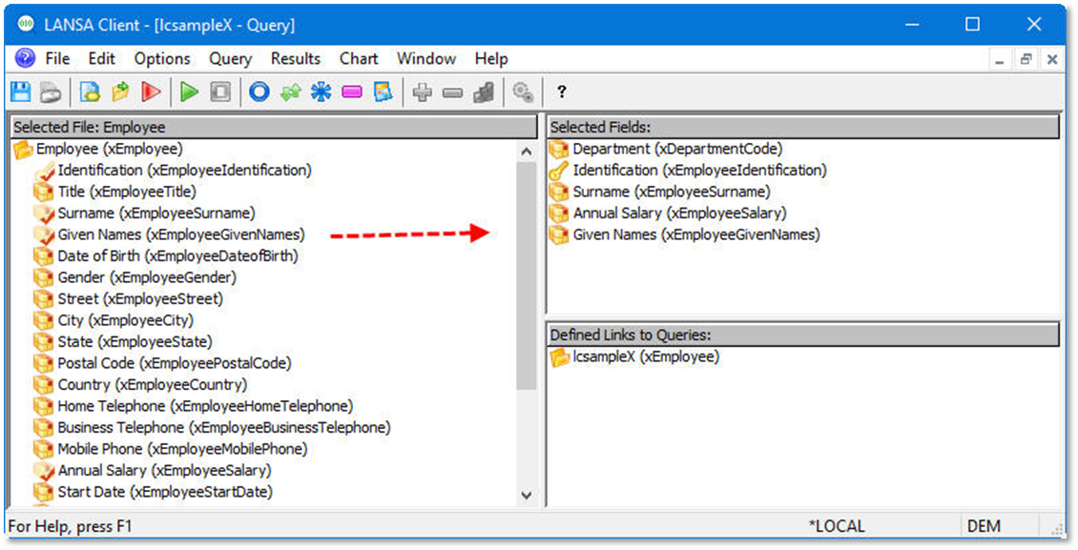The width and height of the screenshot is (1078, 550).
Task: Click the blue floppy disk save icon
Action: tap(21, 92)
